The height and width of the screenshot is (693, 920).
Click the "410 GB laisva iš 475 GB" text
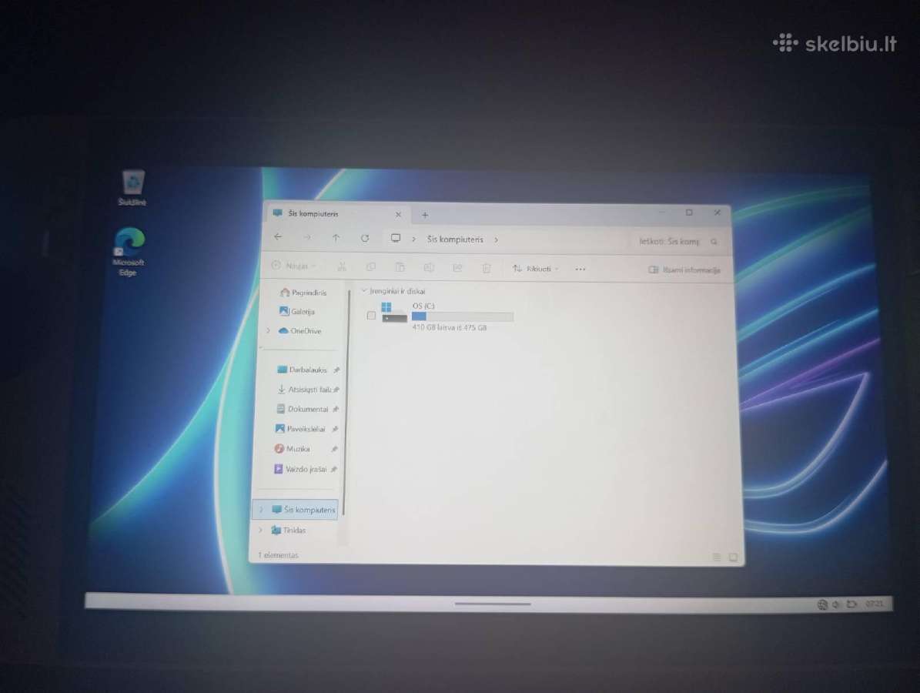tap(450, 327)
